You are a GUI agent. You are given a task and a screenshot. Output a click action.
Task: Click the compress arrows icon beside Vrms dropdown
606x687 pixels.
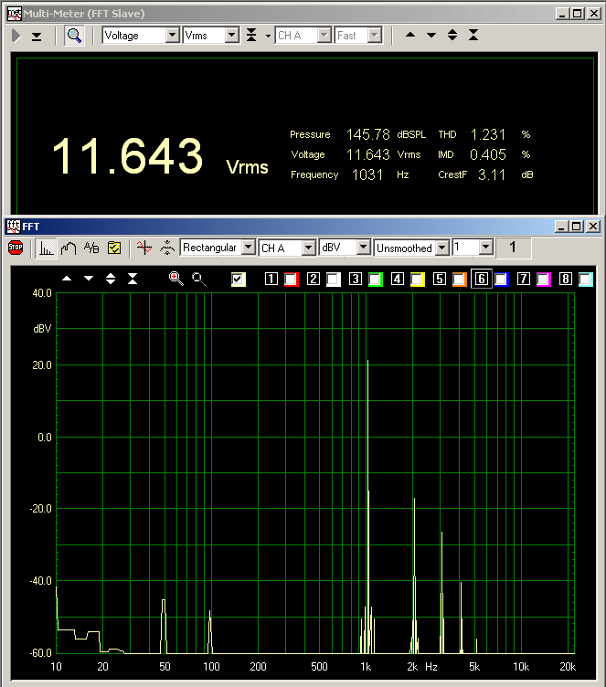pos(251,35)
